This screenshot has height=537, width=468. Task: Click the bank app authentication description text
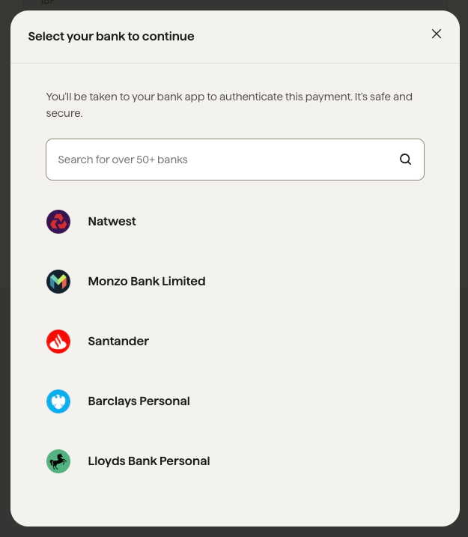coord(229,105)
